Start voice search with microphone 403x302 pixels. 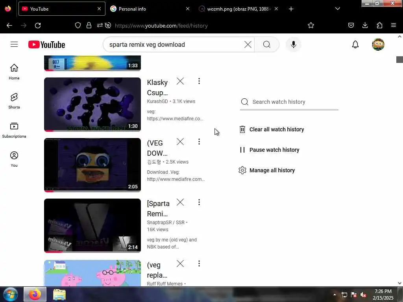tap(293, 44)
